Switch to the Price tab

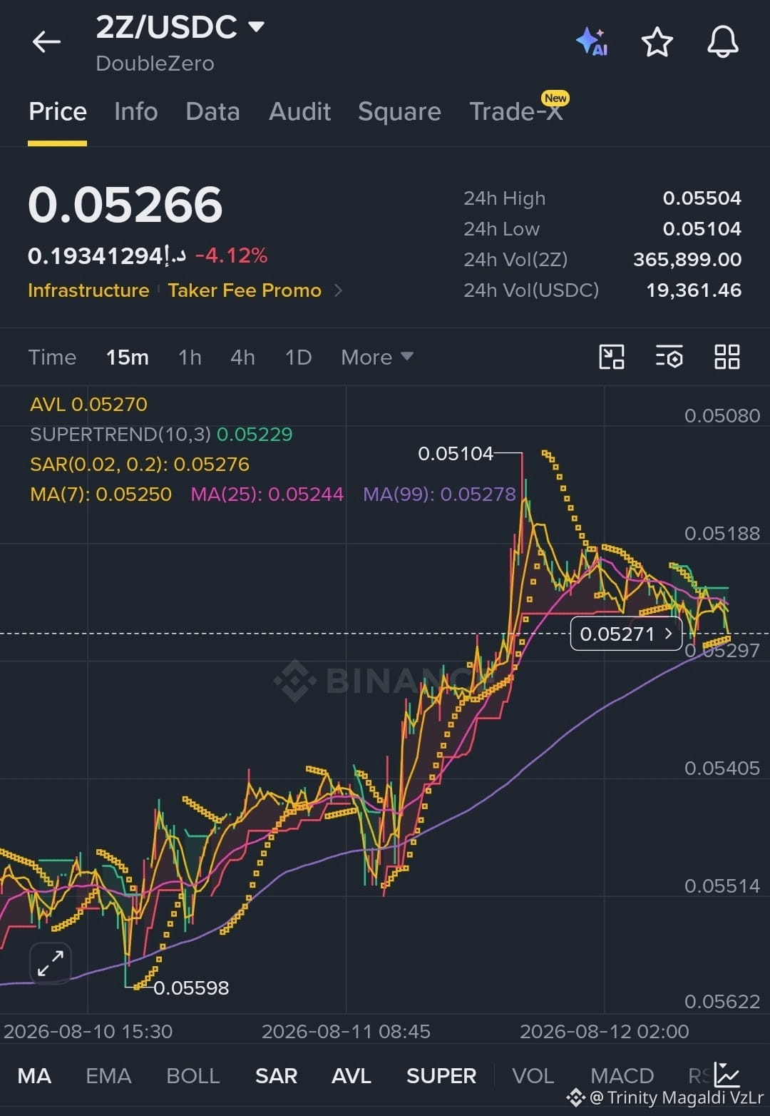(x=58, y=111)
